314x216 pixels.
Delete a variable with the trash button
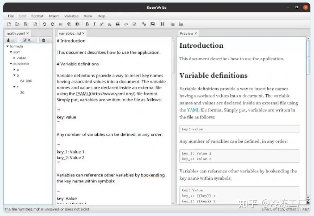pyautogui.click(x=44, y=40)
